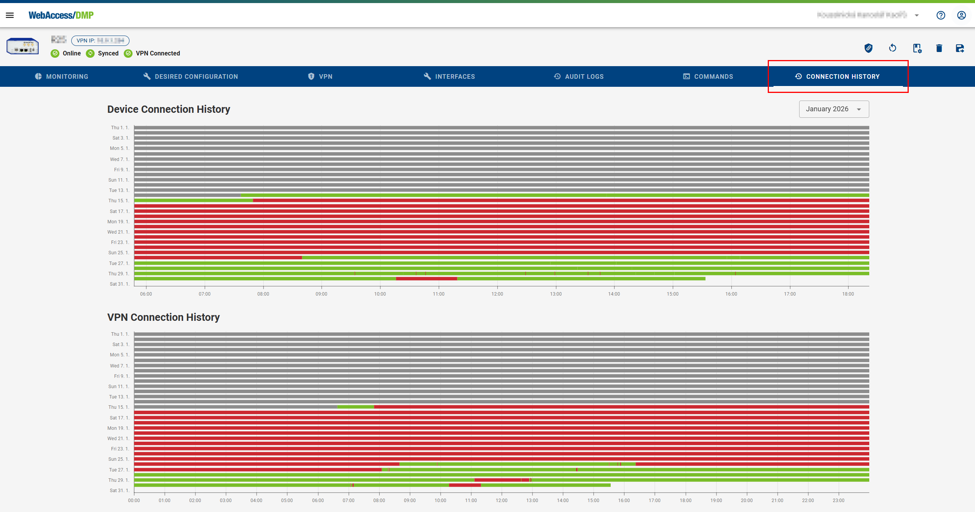Delete device using trash icon
Viewport: 975px width, 512px height.
point(939,48)
